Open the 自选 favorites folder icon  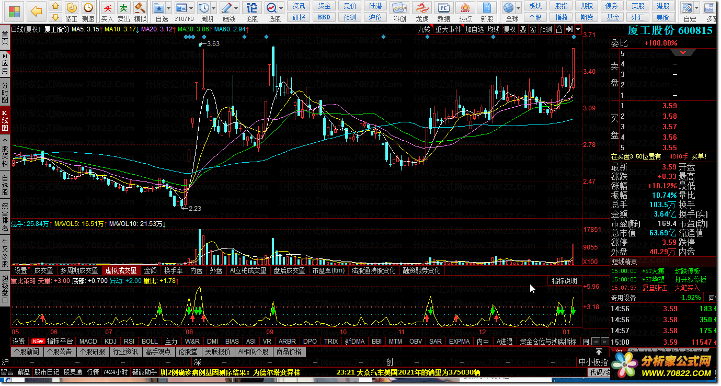pos(159,8)
